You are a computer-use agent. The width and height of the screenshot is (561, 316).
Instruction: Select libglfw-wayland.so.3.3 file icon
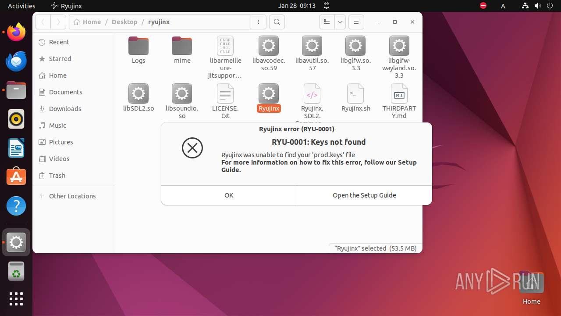tap(399, 46)
